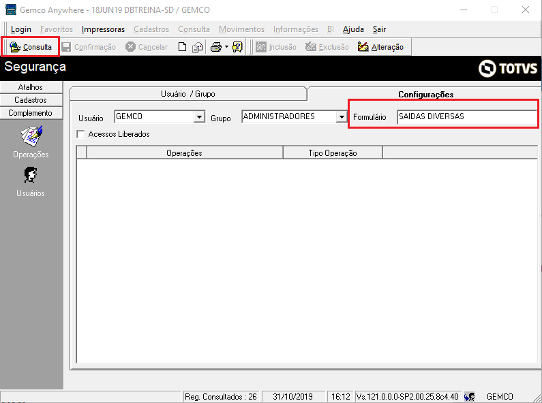542x403 pixels.
Task: Click the status bar connection icon
Action: coord(470,396)
